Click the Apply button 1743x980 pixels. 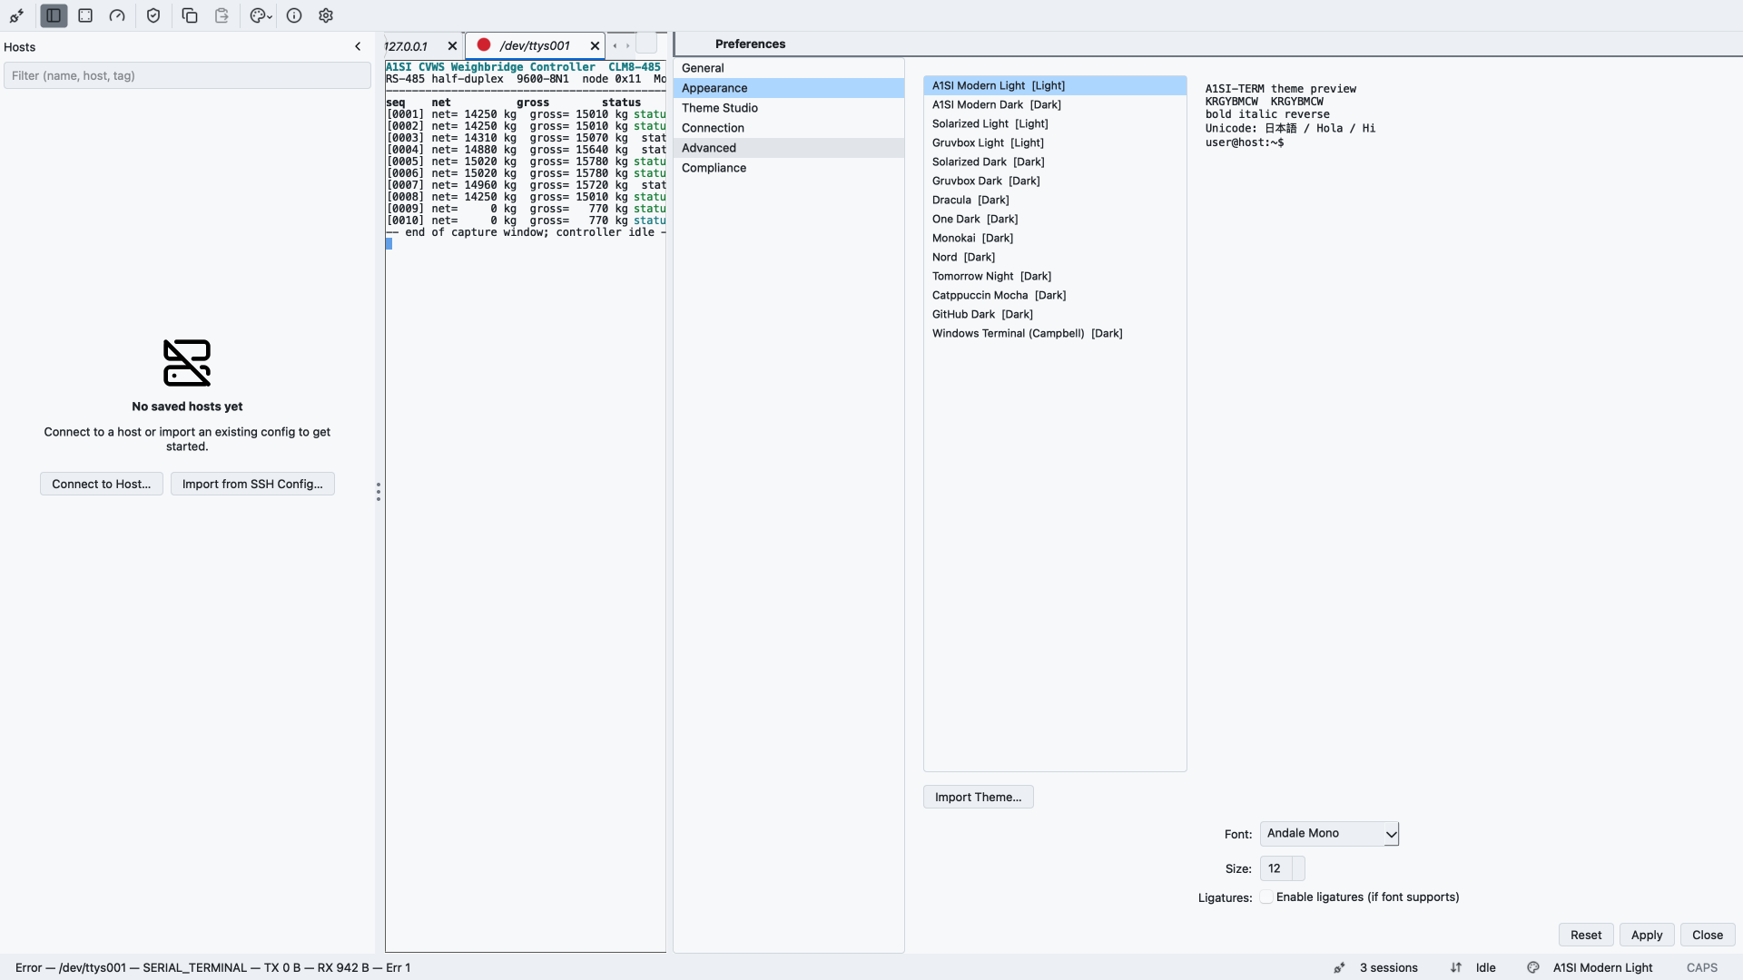[1647, 935]
